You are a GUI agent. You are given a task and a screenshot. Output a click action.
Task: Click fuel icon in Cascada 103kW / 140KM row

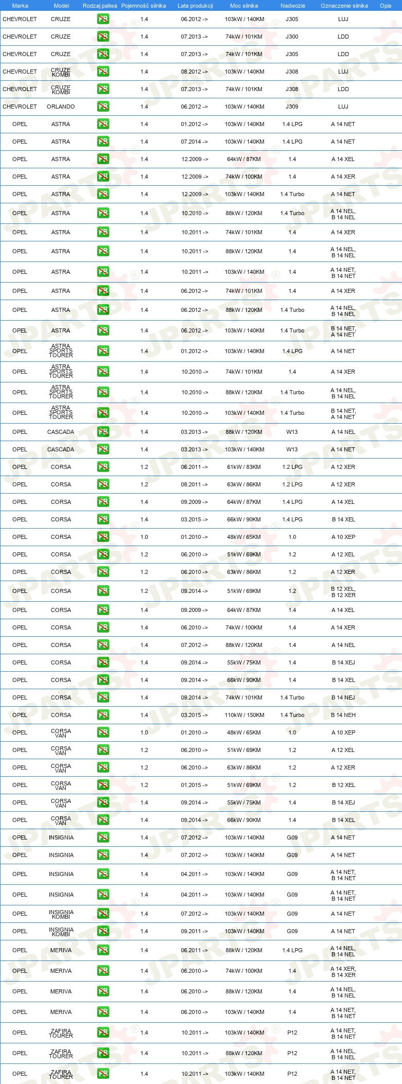(x=103, y=449)
